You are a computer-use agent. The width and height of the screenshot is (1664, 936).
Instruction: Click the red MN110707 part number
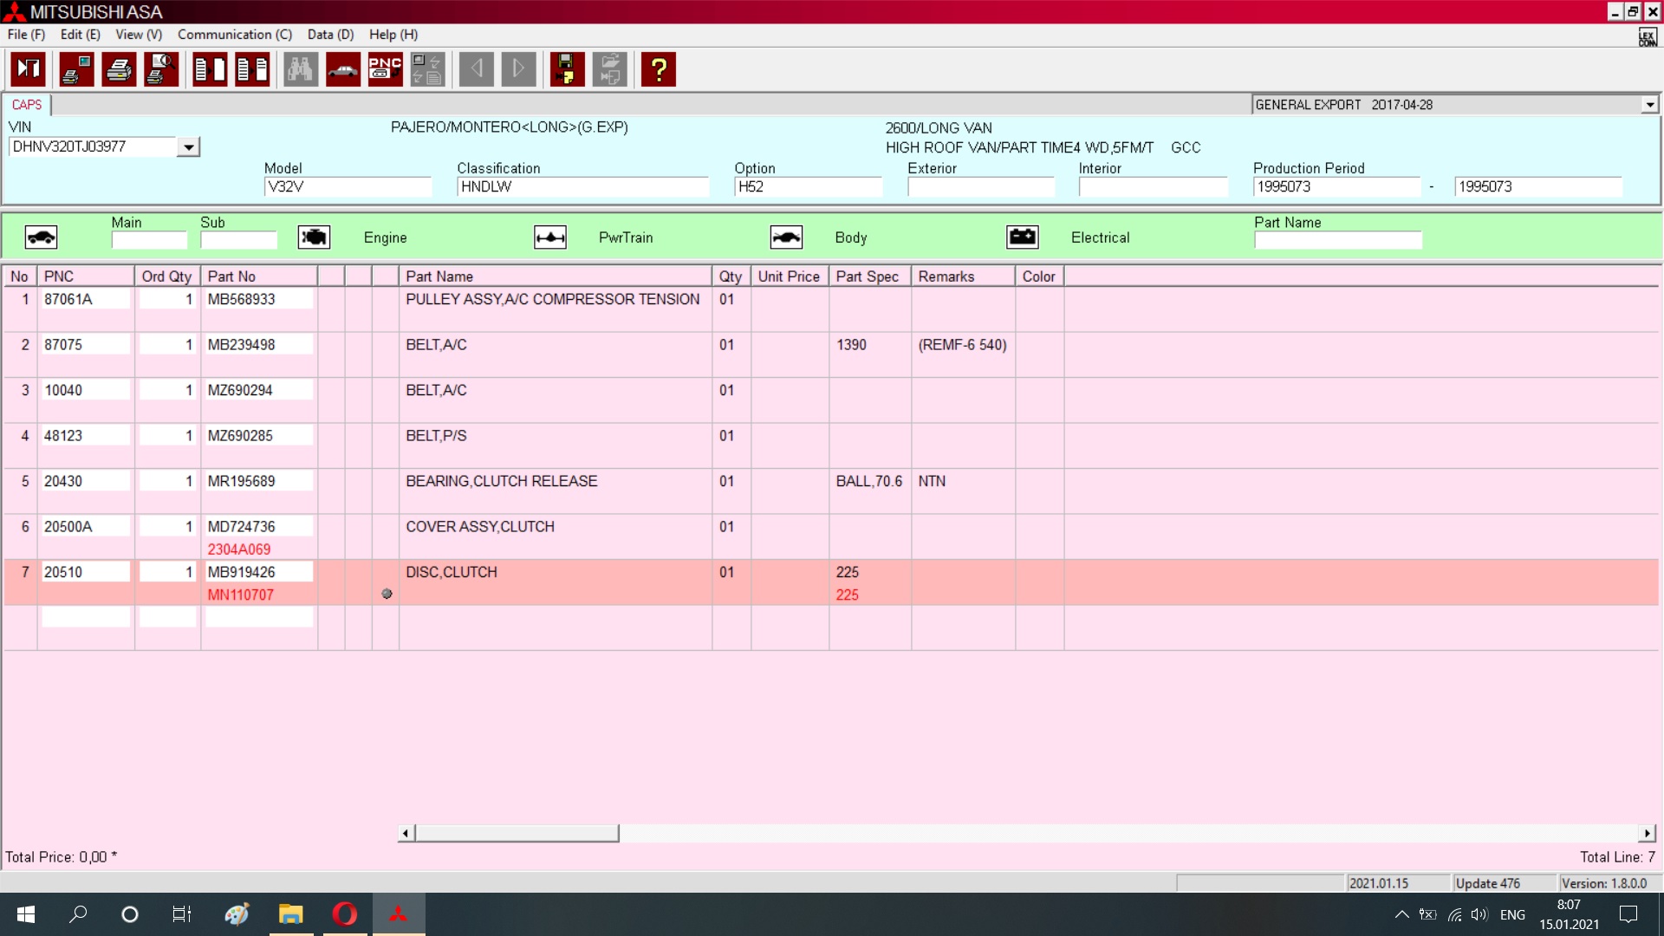pyautogui.click(x=241, y=595)
